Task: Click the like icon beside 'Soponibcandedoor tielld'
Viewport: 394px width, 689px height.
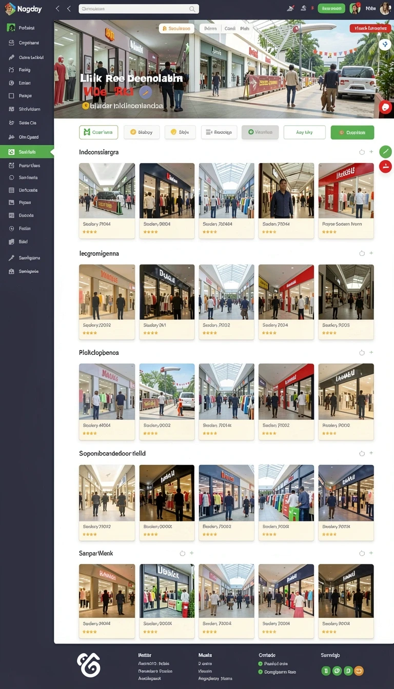Action: click(x=362, y=454)
